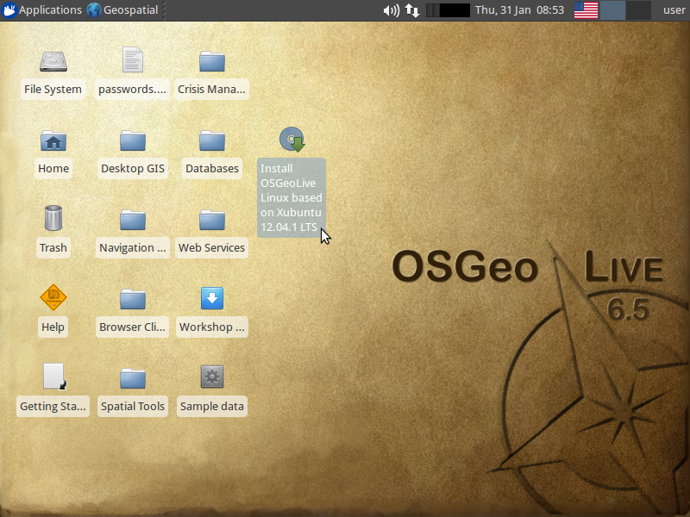Click the 'Web Services' label

point(211,248)
